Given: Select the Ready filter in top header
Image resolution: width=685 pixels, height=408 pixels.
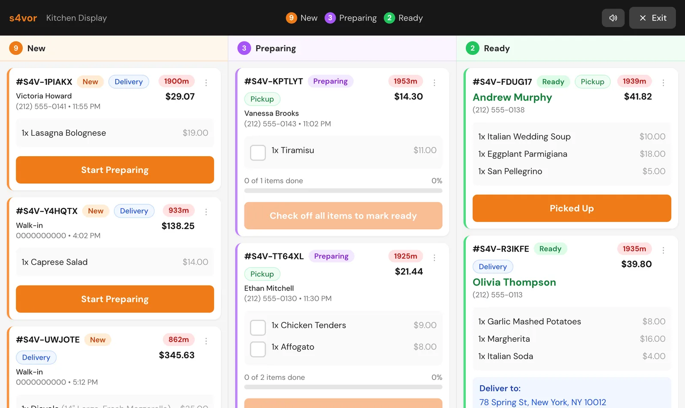Looking at the screenshot, I should [x=403, y=18].
